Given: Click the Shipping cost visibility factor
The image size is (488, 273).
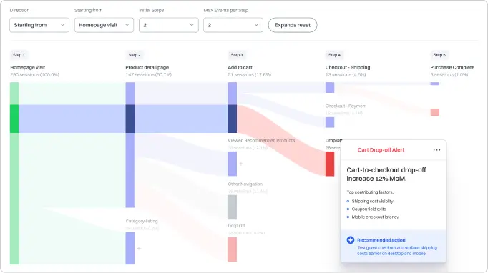Looking at the screenshot, I should (x=372, y=201).
